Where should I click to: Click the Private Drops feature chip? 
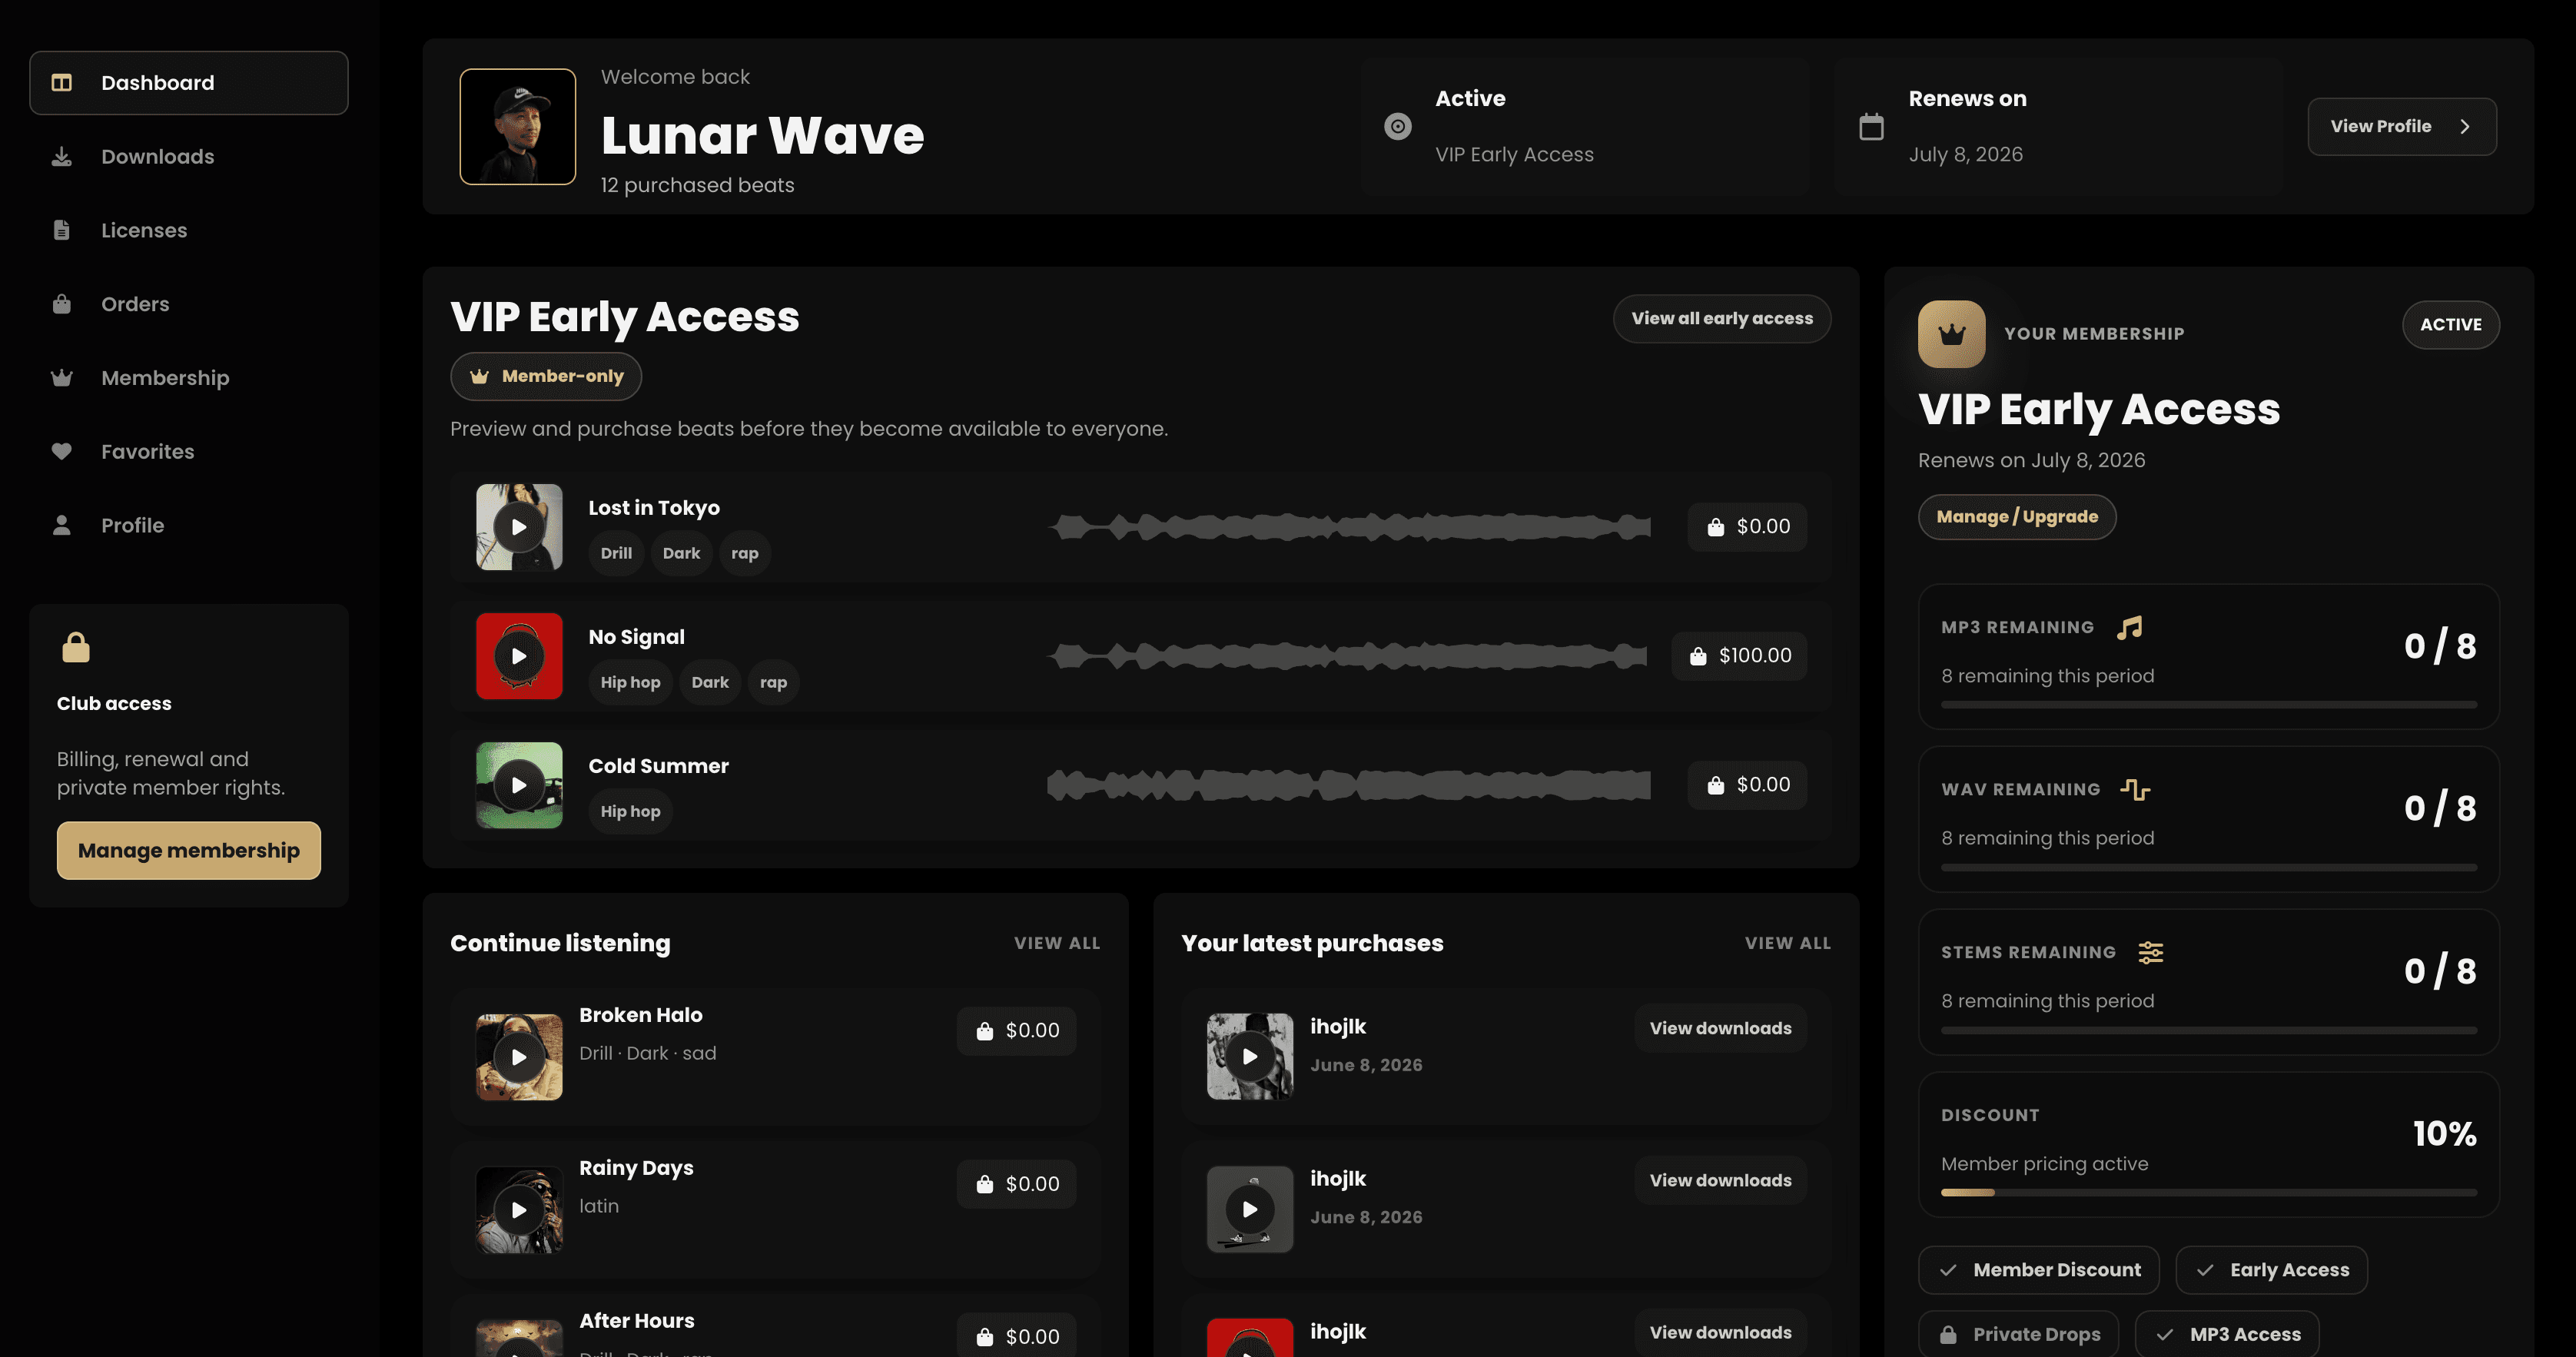click(x=2018, y=1334)
